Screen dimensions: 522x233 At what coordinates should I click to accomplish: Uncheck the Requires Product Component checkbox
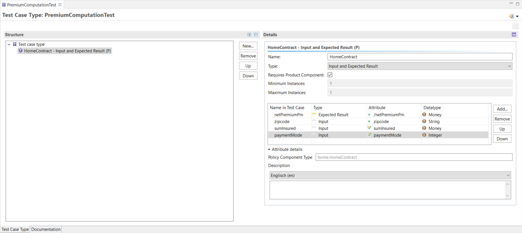330,74
